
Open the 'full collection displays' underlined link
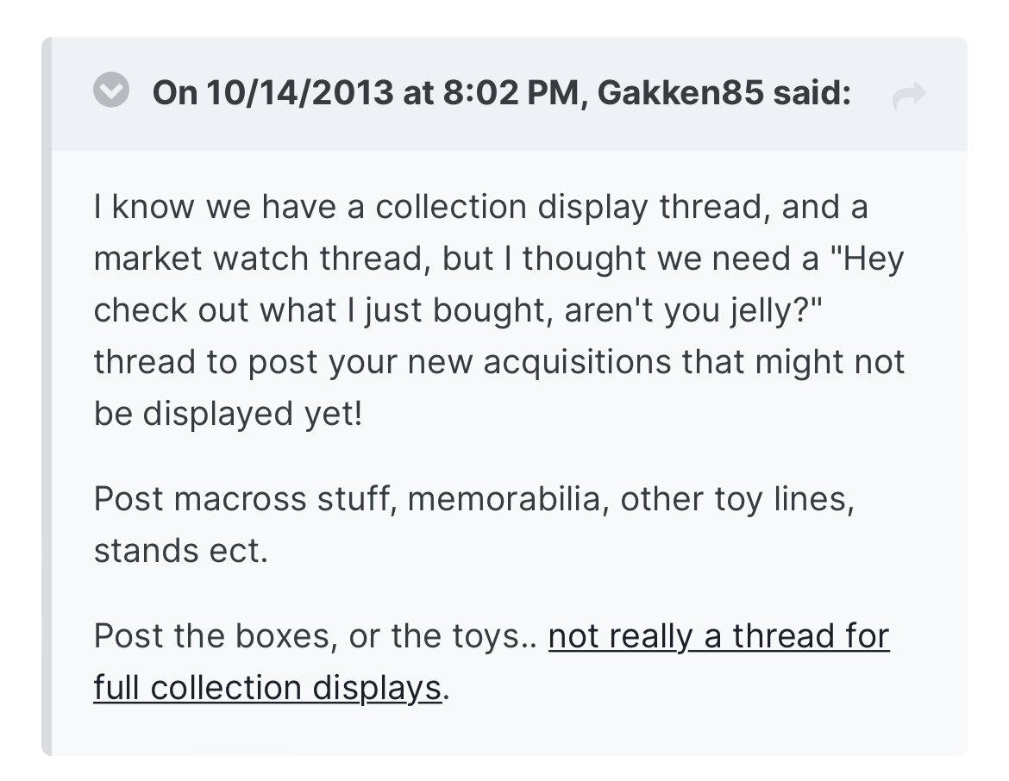click(267, 688)
